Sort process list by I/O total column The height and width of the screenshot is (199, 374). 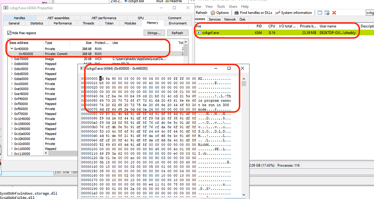(286, 27)
